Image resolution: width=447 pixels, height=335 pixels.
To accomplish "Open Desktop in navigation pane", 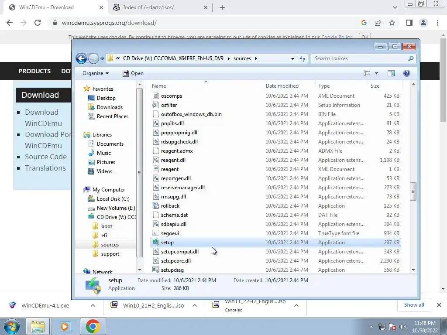I will (106, 98).
